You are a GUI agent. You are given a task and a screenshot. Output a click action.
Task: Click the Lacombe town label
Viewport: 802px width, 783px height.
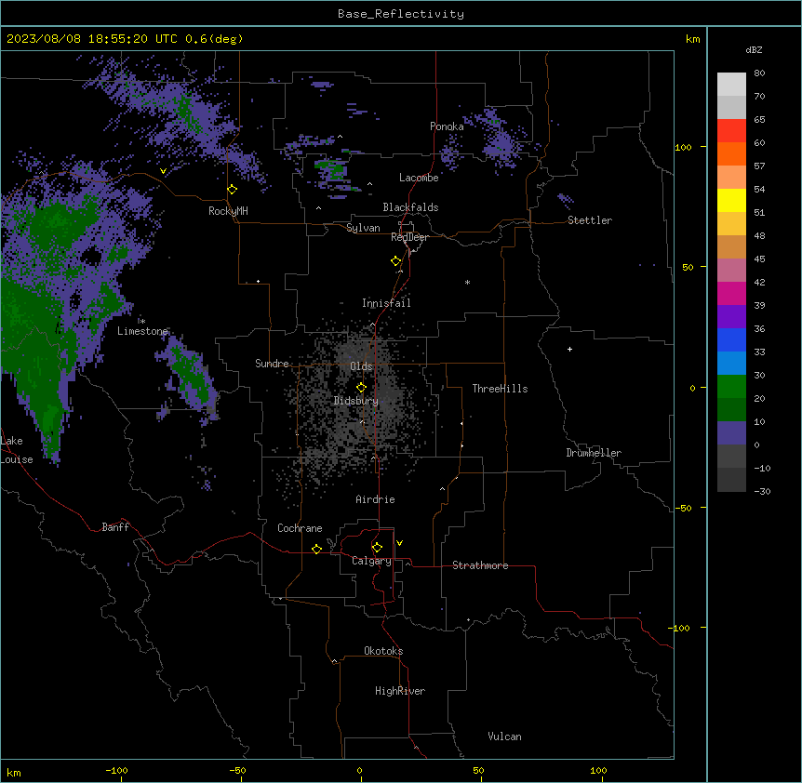[x=419, y=178]
